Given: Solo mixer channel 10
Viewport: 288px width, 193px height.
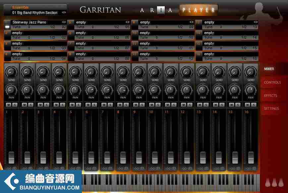Looking at the screenshot, I should point(158,105).
